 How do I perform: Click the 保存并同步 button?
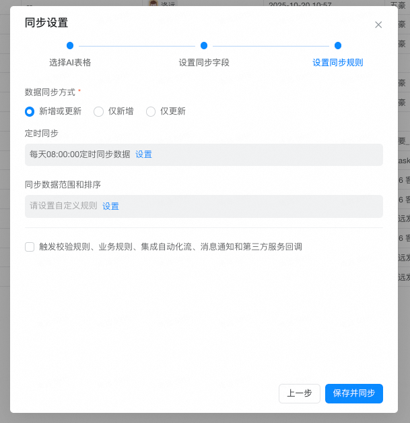coord(354,393)
